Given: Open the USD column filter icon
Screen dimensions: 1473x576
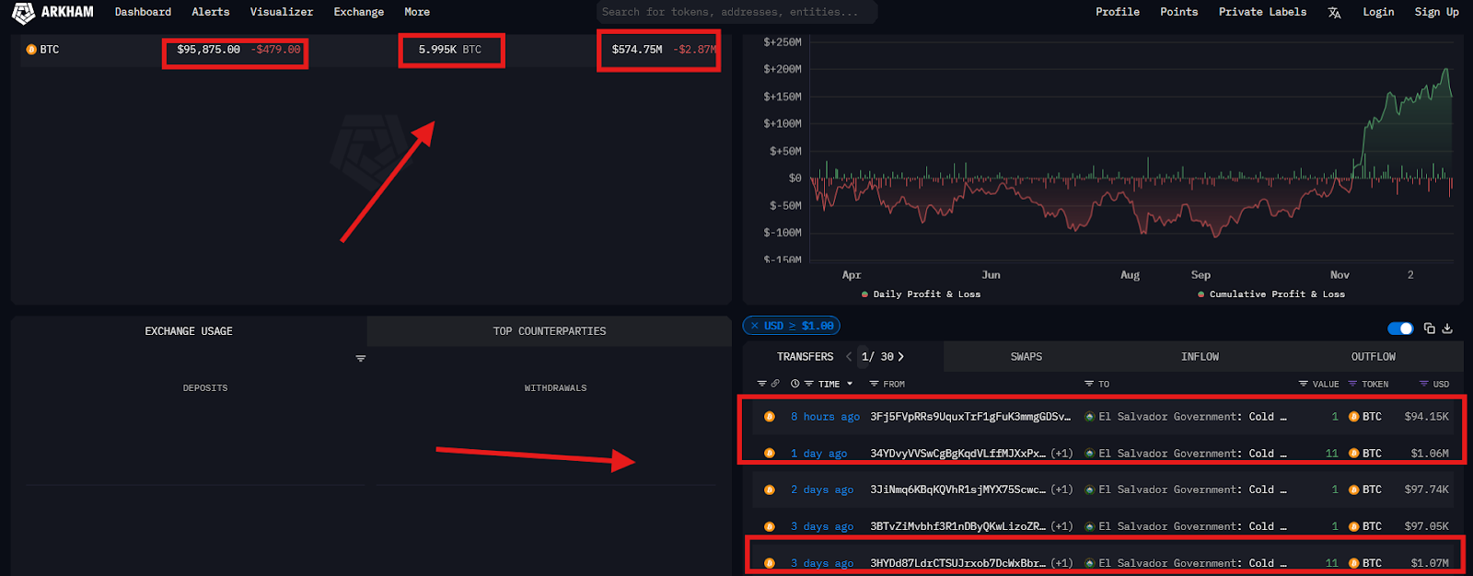Looking at the screenshot, I should [1424, 384].
